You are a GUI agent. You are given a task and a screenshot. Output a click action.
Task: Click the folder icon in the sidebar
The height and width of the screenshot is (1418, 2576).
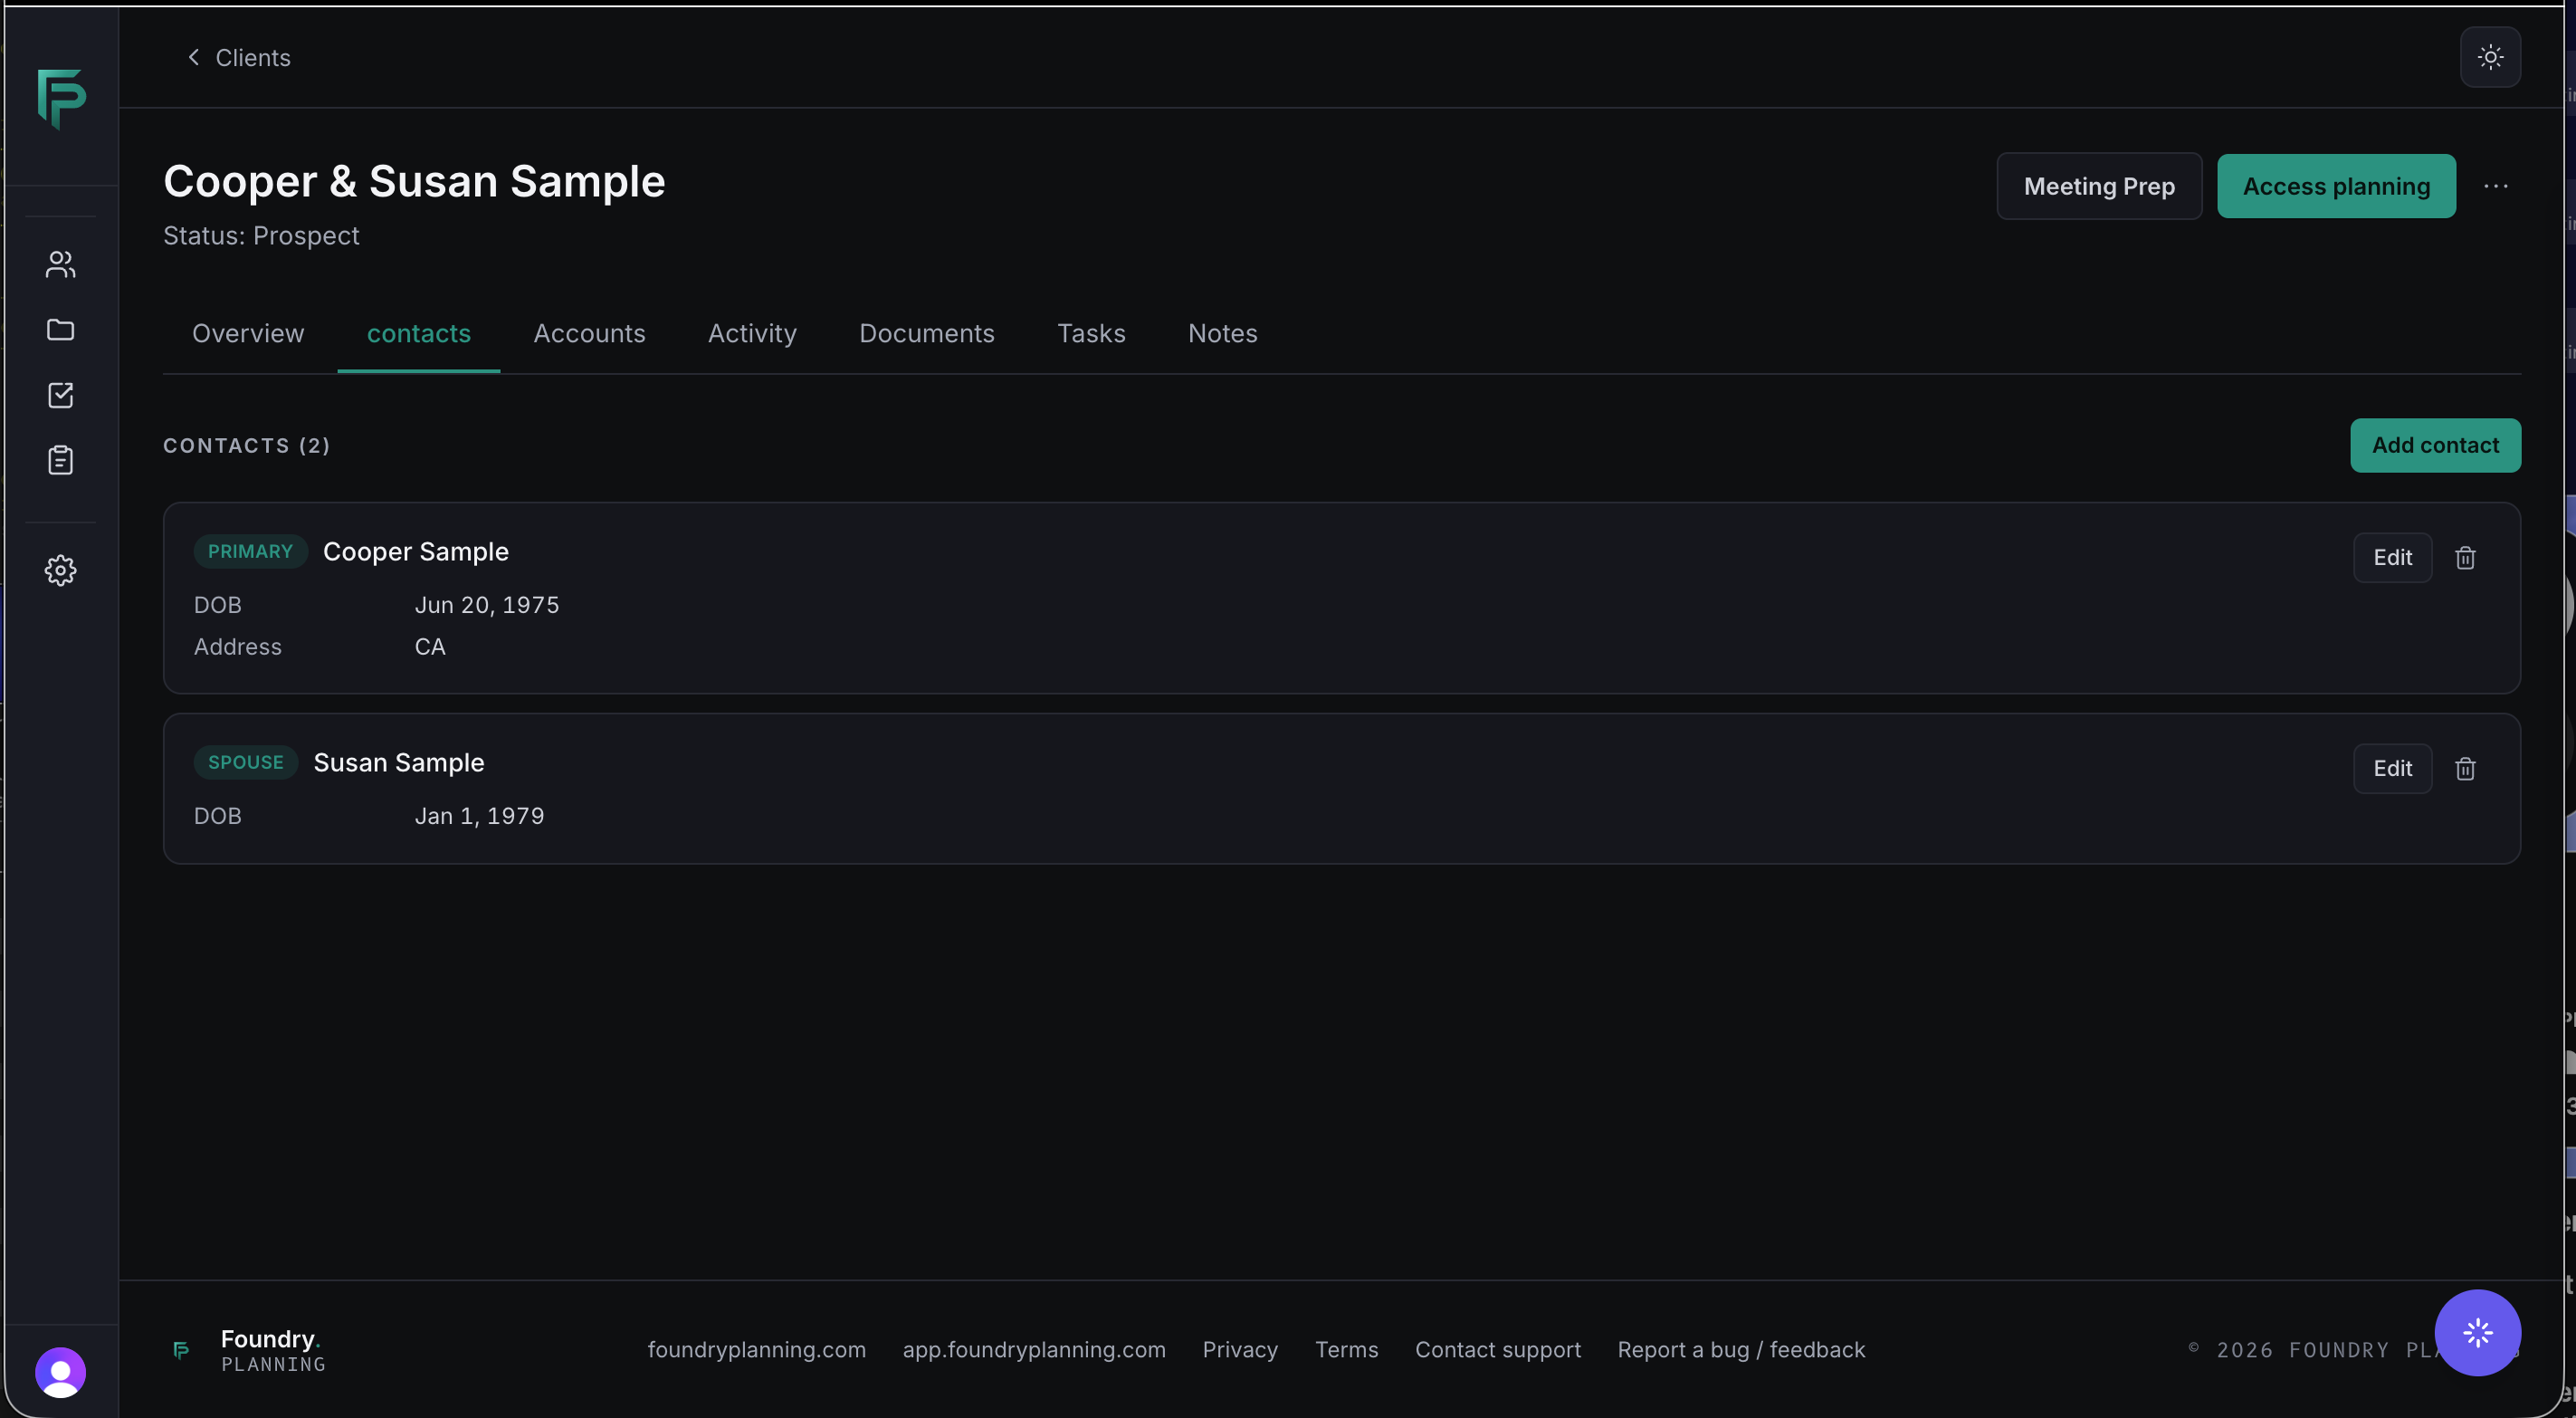tap(60, 330)
